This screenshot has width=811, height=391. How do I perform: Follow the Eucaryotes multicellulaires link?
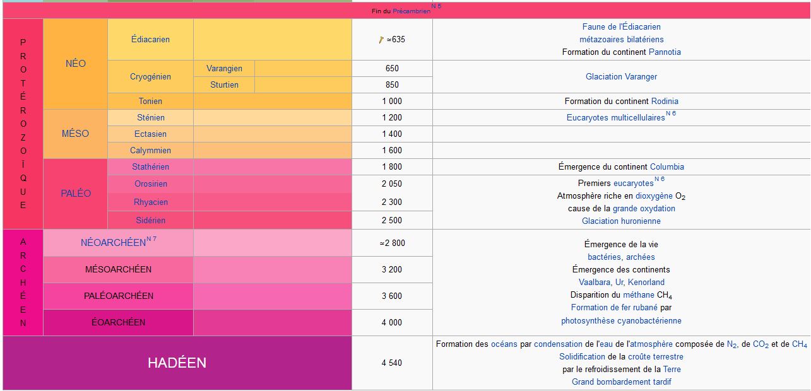tap(616, 117)
